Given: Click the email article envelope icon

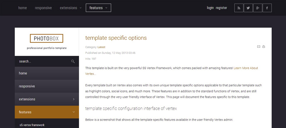Looking at the screenshot, I should 258,47.
